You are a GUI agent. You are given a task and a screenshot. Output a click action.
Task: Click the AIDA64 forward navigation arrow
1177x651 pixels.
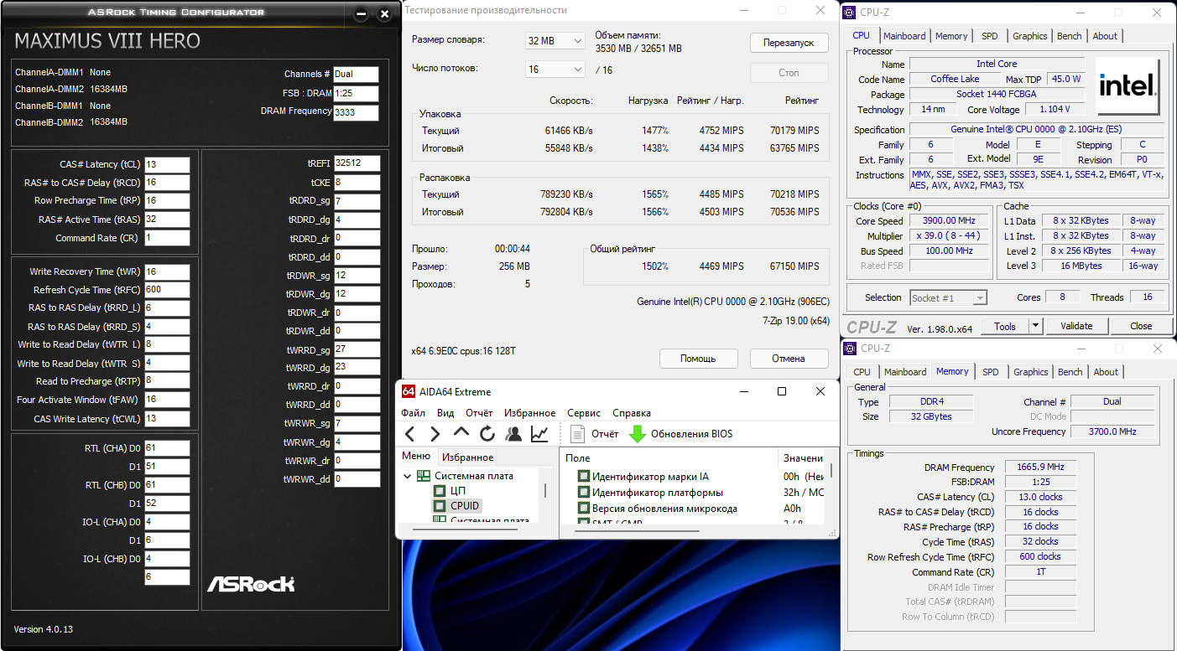click(435, 434)
